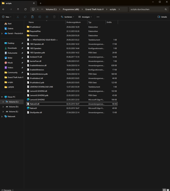Select the ShotSpotter.dll file

pyautogui.click(x=72, y=112)
